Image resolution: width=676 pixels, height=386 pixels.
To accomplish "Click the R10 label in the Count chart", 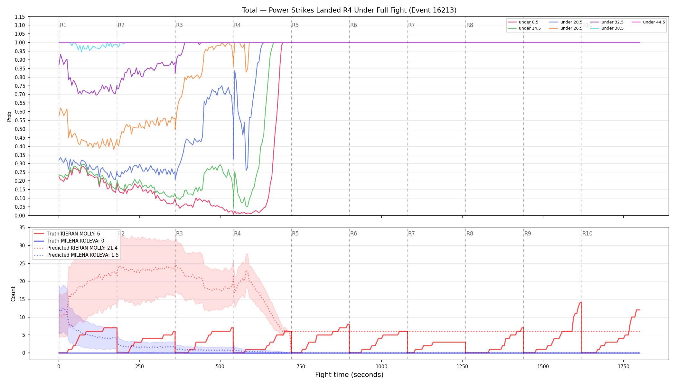I will point(587,234).
